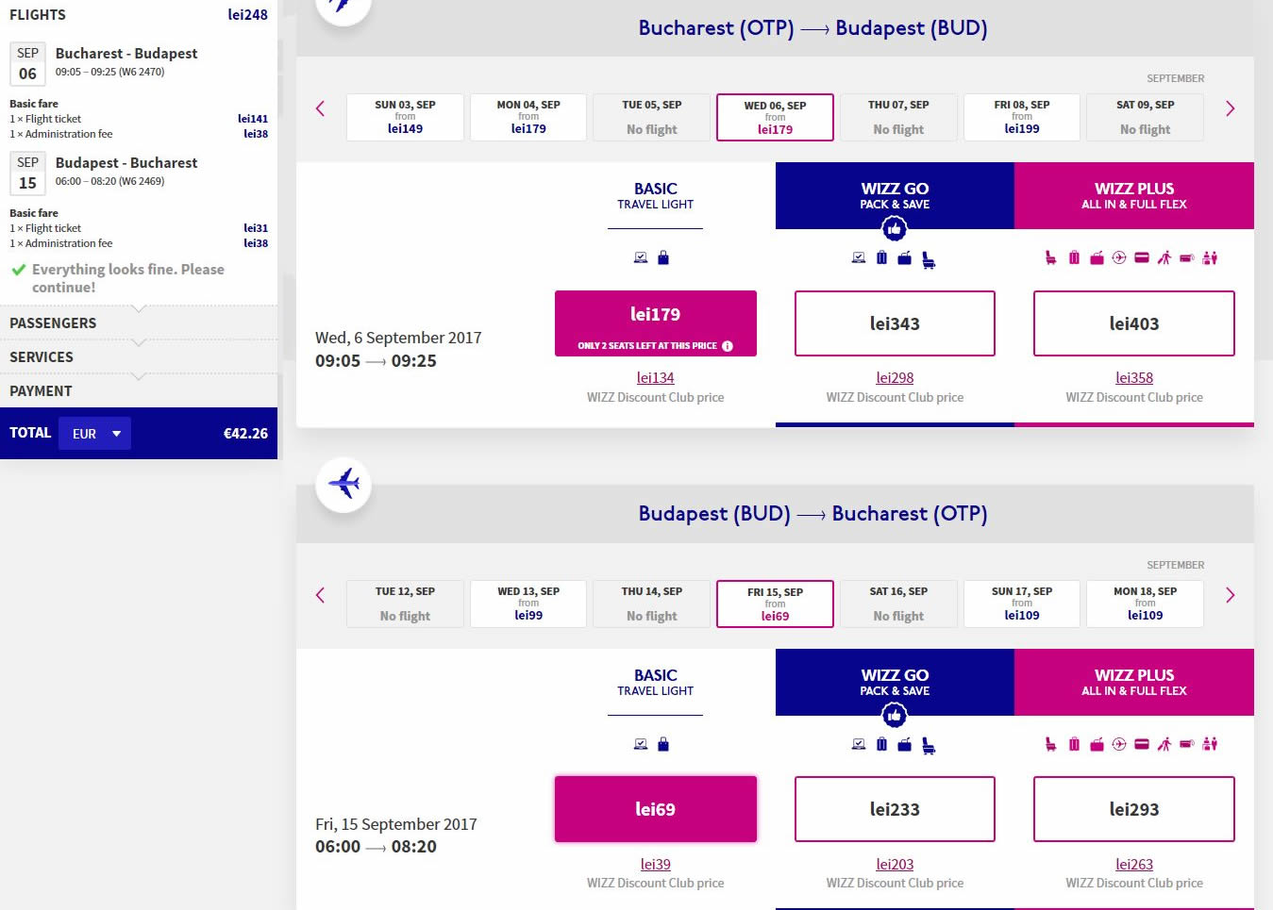This screenshot has height=910, width=1273.
Task: Click seat selection icon in outbound WIZZ GO
Action: [x=929, y=259]
